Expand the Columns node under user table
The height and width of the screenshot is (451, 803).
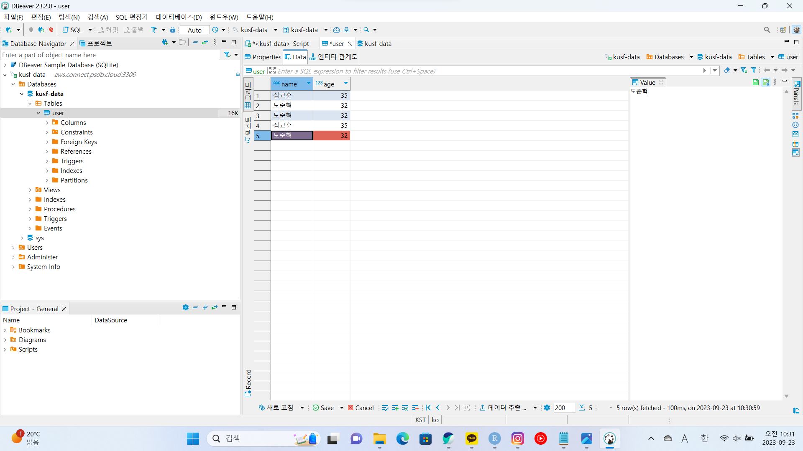click(47, 122)
